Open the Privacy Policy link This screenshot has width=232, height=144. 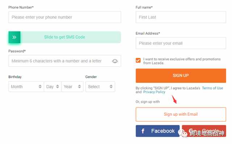pyautogui.click(x=154, y=92)
